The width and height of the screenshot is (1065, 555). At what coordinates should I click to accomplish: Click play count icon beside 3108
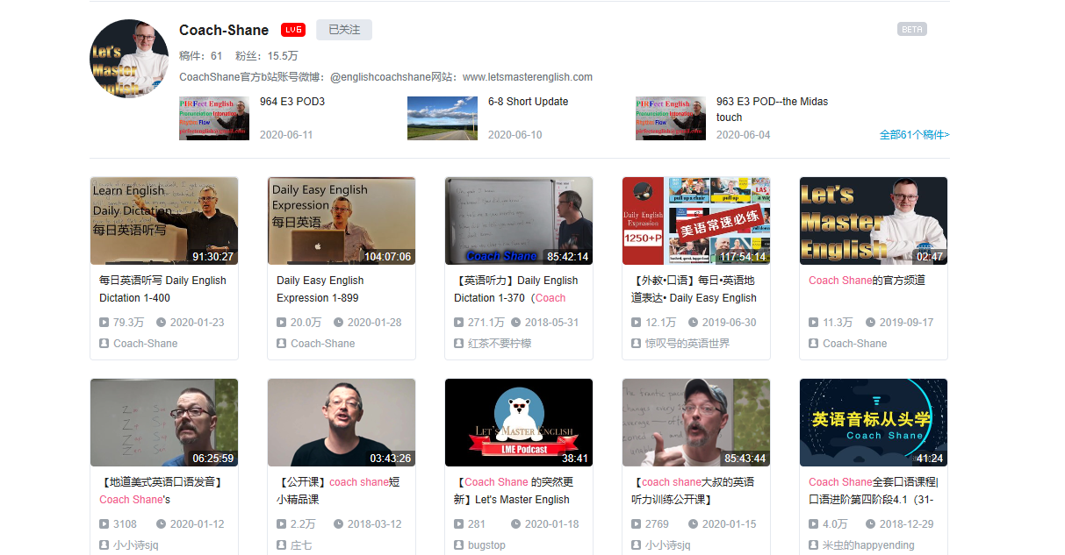(x=104, y=524)
